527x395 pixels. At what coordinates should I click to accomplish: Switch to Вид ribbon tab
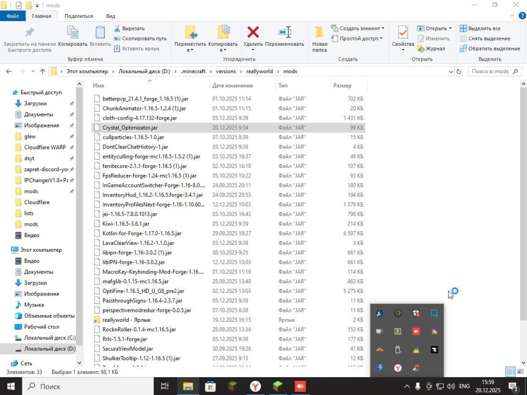(111, 16)
